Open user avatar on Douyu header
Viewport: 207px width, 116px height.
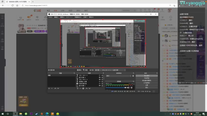pyautogui.click(x=169, y=11)
